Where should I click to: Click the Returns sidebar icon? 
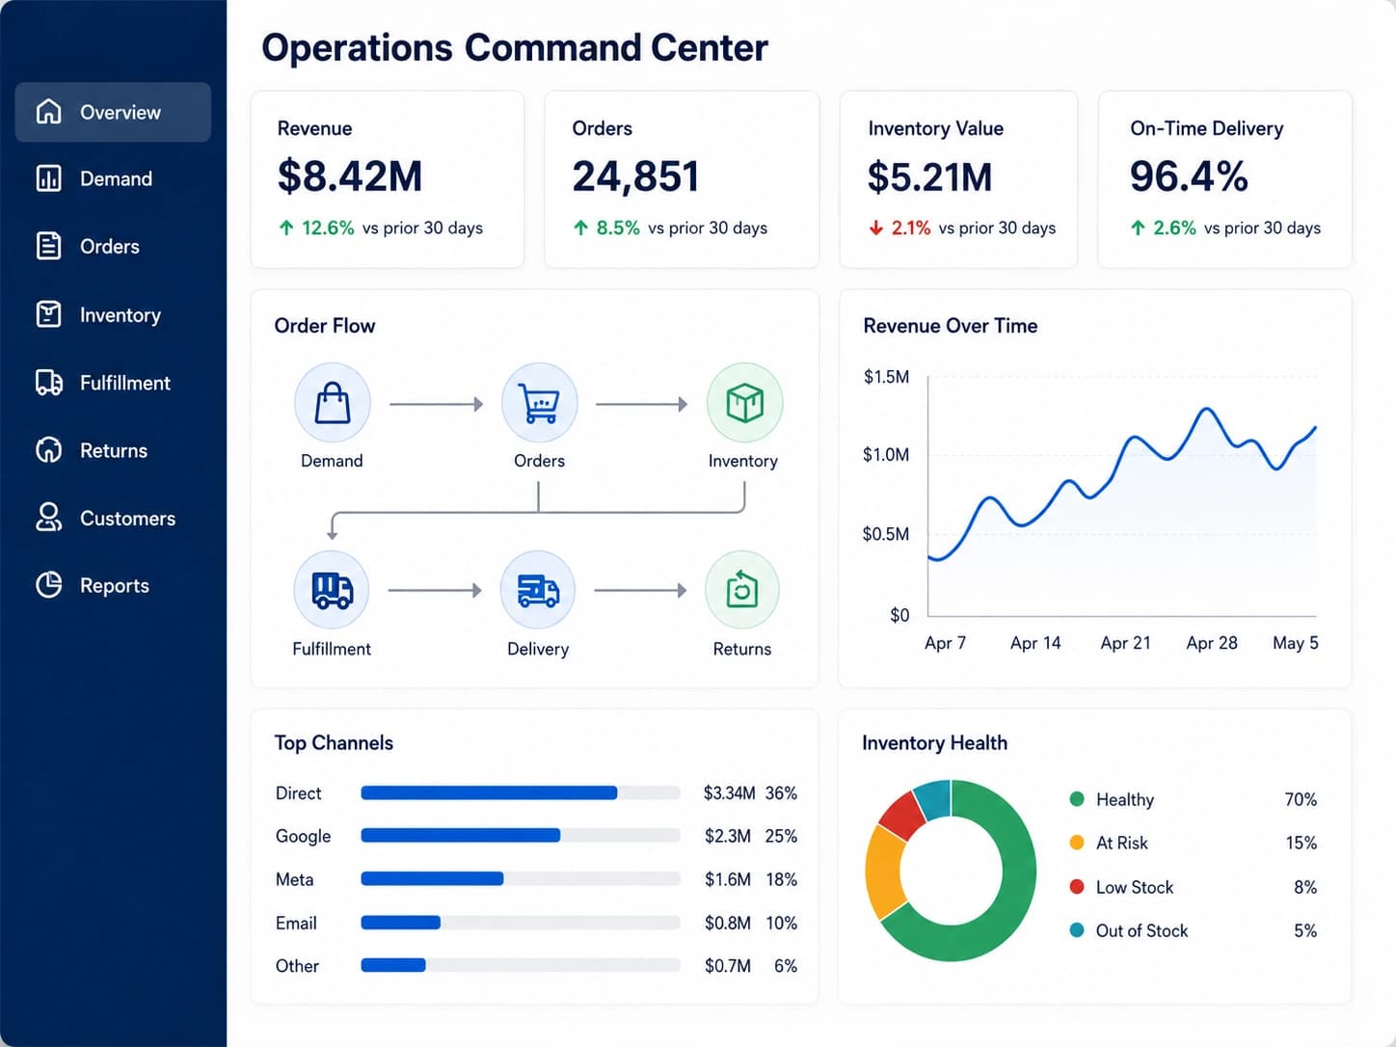click(x=48, y=450)
